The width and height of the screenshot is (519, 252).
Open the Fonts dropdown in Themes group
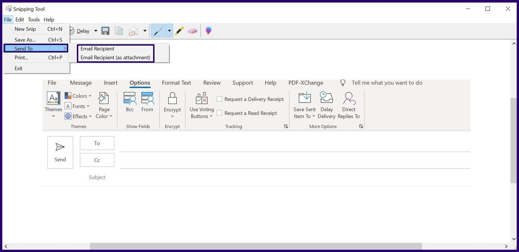point(77,106)
